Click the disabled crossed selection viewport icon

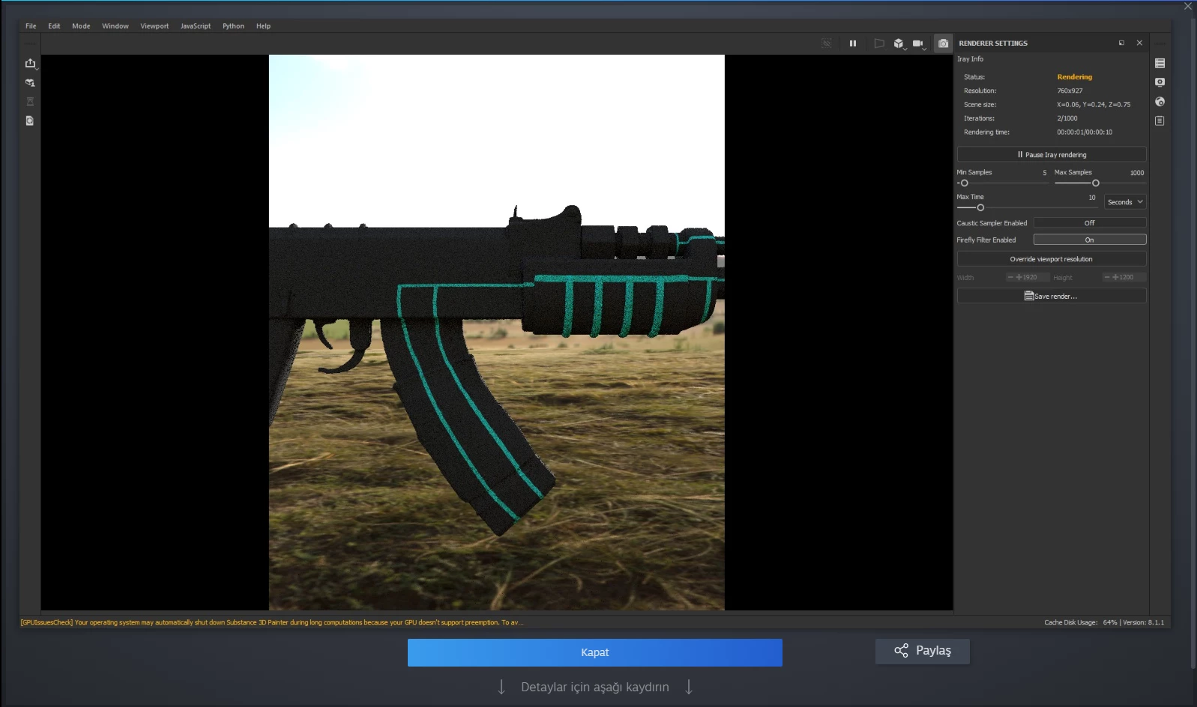coord(827,43)
